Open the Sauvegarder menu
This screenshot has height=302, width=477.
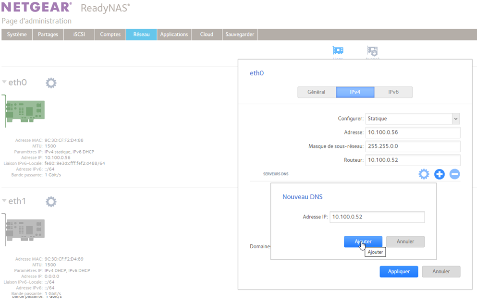pyautogui.click(x=240, y=35)
